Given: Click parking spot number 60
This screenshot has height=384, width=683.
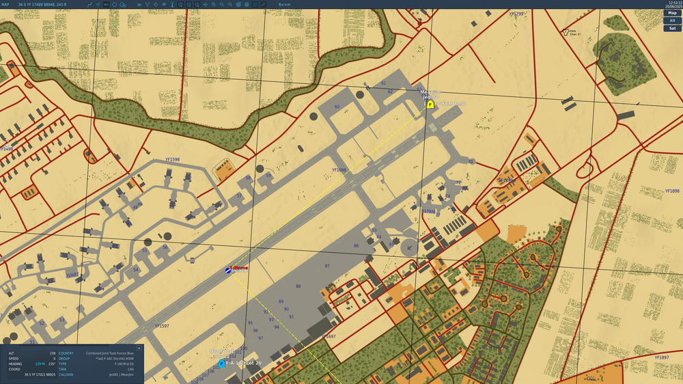Looking at the screenshot, I should [337, 107].
